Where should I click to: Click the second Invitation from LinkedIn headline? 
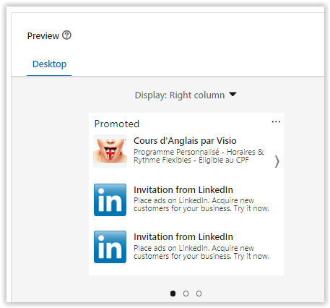point(183,236)
